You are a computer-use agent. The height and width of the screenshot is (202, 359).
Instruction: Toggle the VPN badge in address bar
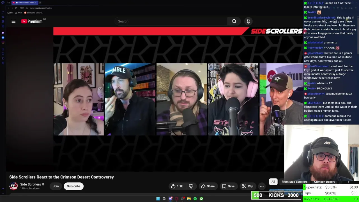point(22,8)
